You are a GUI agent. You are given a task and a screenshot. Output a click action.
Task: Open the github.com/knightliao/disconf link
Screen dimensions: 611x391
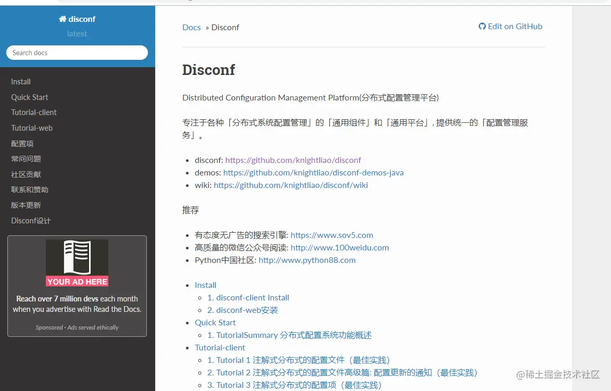click(x=293, y=160)
